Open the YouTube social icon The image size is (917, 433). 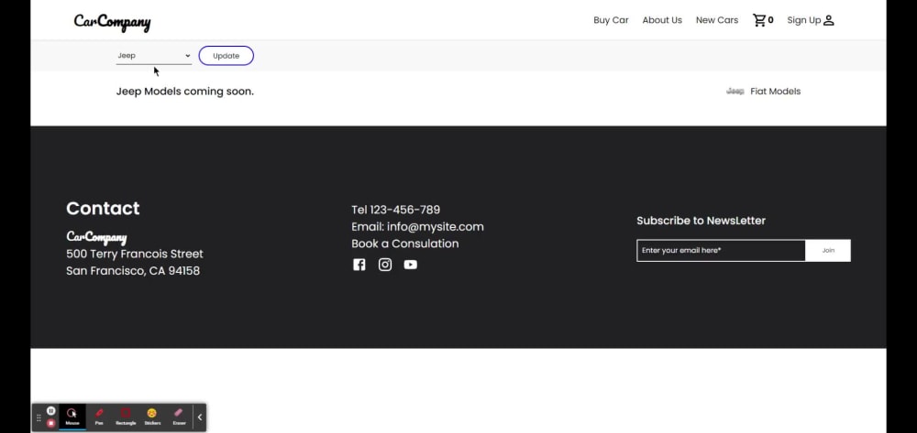411,265
